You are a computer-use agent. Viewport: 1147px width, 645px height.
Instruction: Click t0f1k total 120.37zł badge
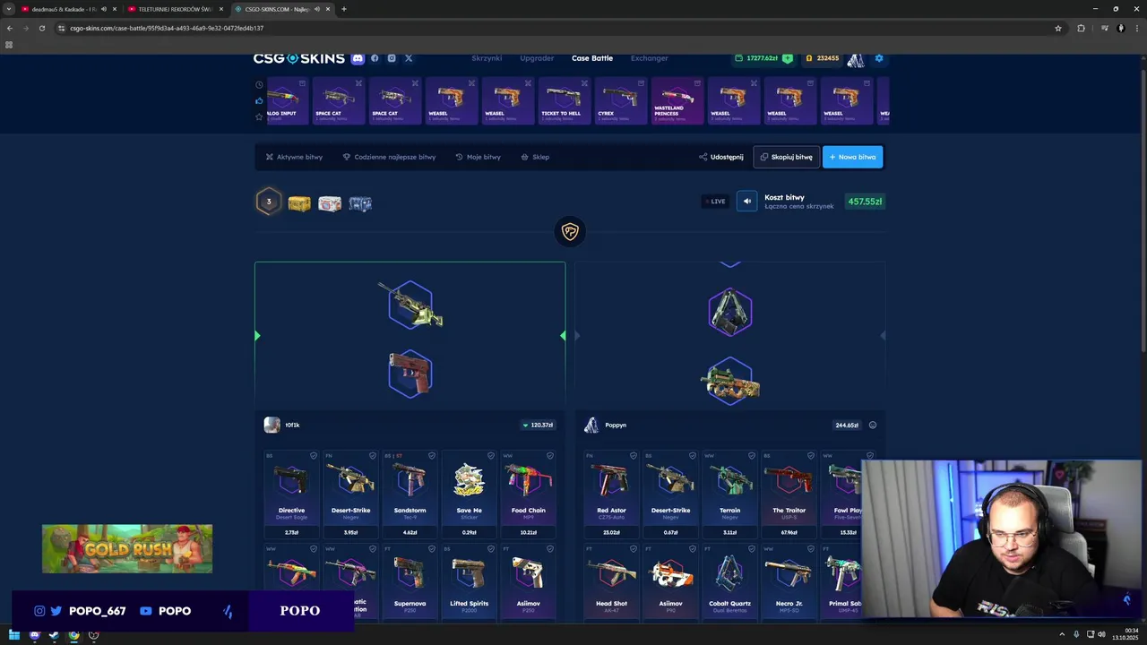coord(538,426)
